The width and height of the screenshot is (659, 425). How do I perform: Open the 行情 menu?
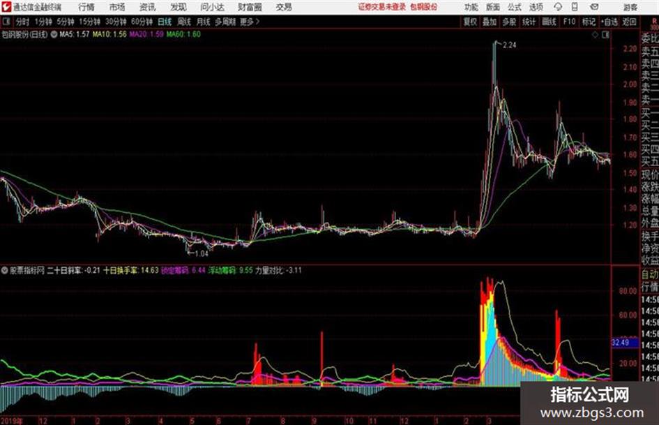pyautogui.click(x=86, y=7)
